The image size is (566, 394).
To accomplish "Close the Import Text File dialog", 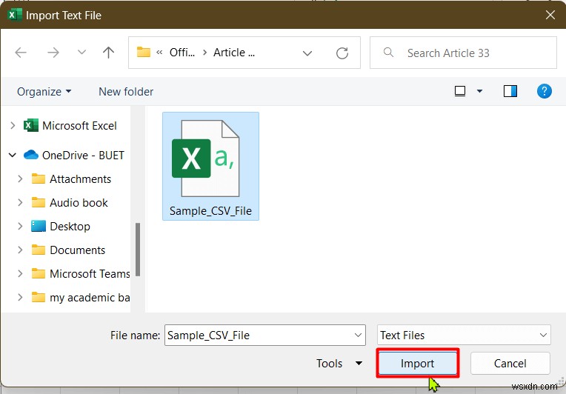I will click(x=550, y=15).
